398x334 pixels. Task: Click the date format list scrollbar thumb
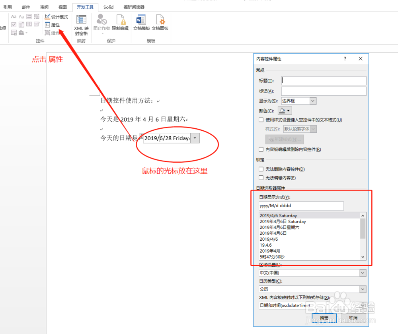click(x=363, y=228)
